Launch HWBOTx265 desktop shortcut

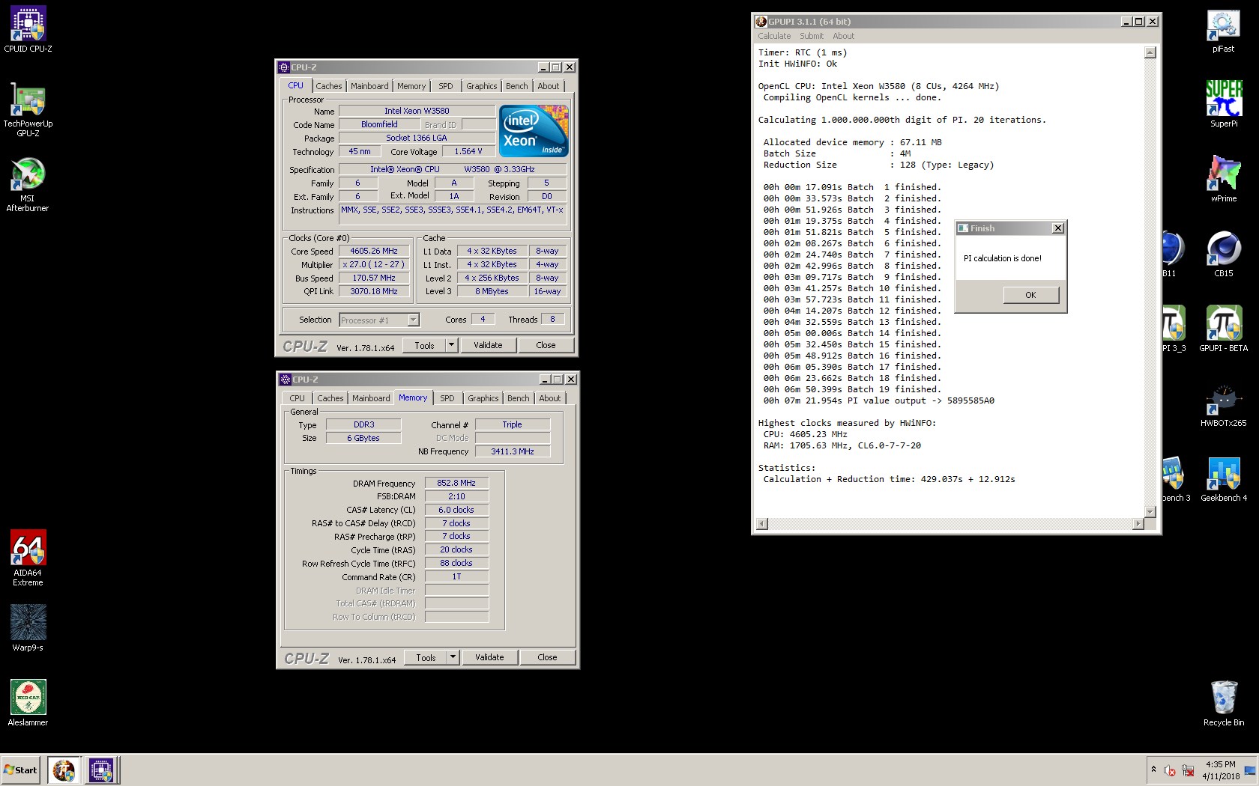click(1223, 404)
